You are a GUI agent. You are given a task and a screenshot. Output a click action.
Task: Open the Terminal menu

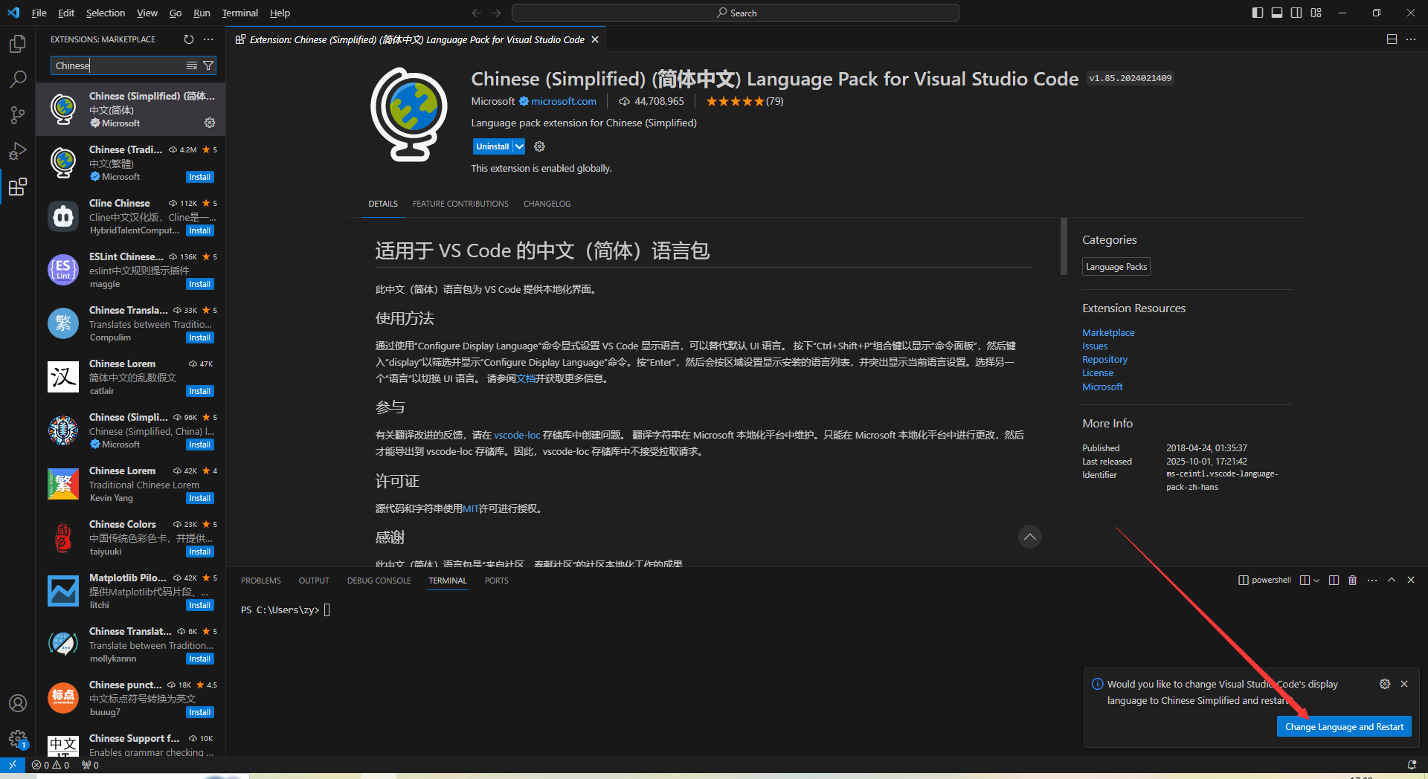click(x=239, y=13)
